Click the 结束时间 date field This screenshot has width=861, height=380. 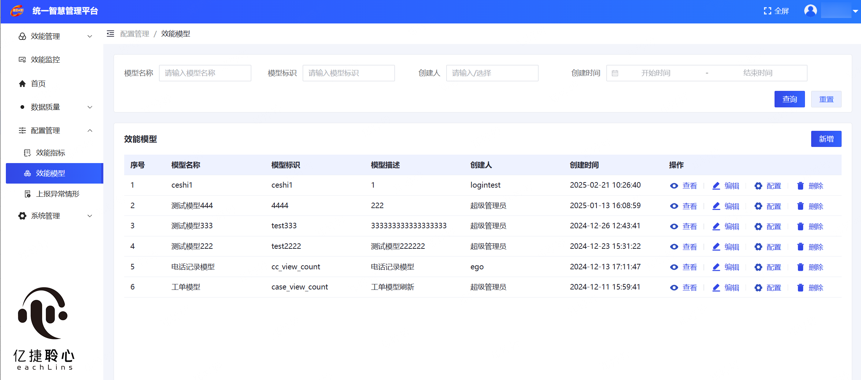point(758,73)
